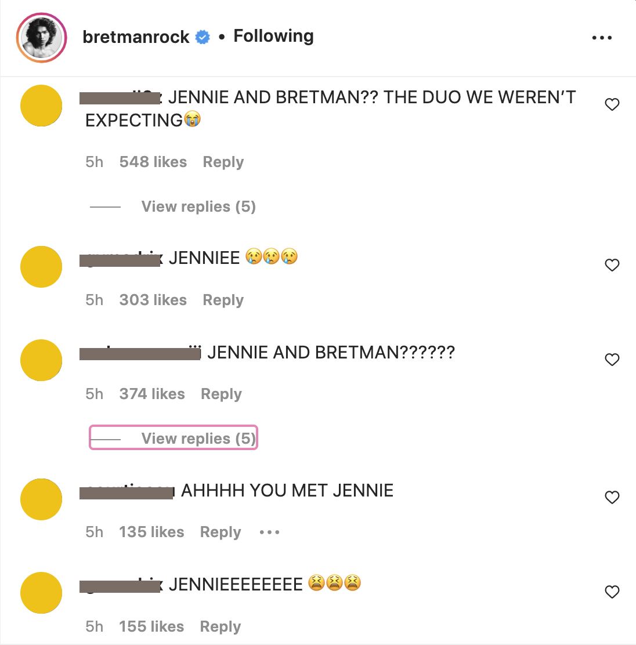This screenshot has width=636, height=645.
Task: Open the avatar of the first commenter
Action: click(41, 106)
